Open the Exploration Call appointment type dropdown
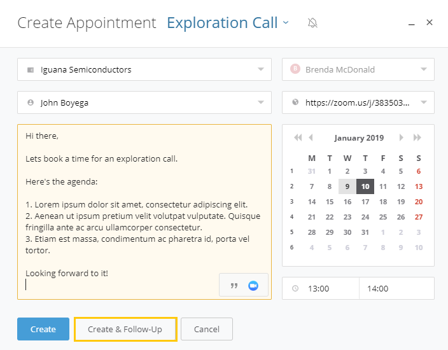Screen dimensions: 448x350 pyautogui.click(x=286, y=23)
